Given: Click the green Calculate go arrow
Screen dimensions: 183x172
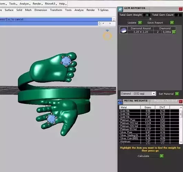Looking at the screenshot, I should coord(162,156).
